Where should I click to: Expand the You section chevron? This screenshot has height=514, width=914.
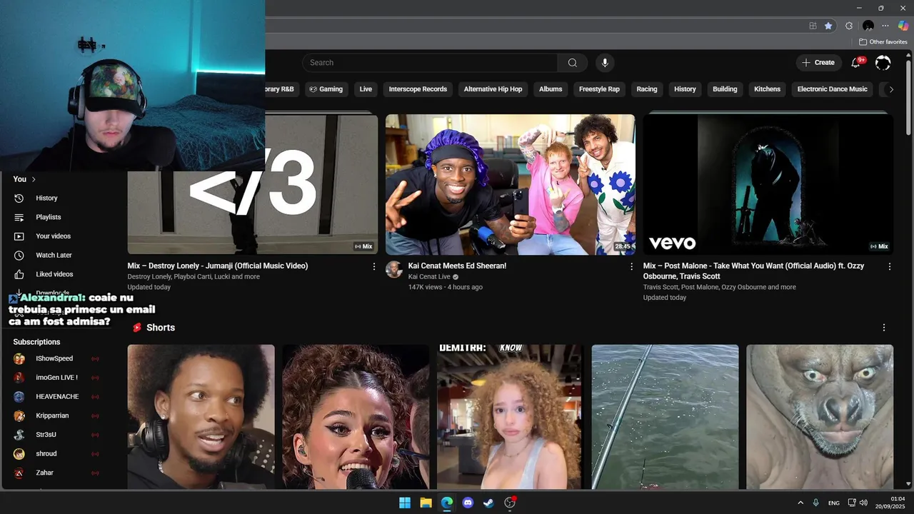(34, 179)
